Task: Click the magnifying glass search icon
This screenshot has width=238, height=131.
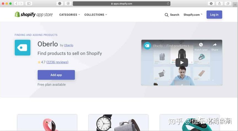Action: 166,15
